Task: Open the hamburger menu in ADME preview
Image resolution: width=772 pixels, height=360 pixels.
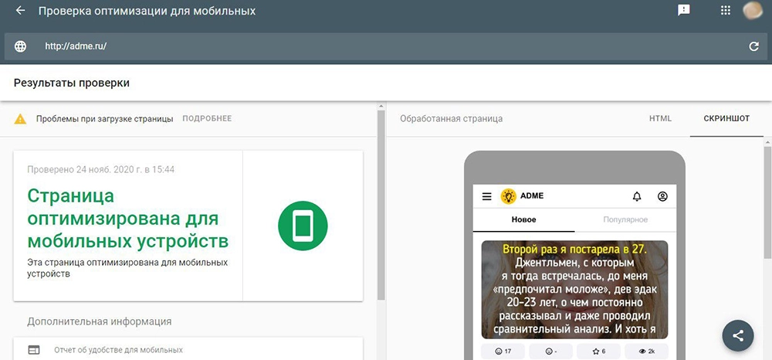Action: (x=486, y=196)
